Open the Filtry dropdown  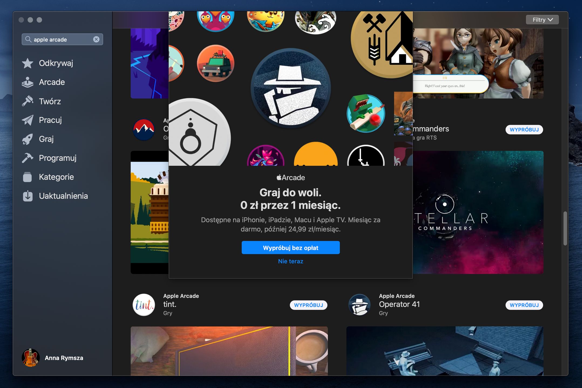pos(542,19)
